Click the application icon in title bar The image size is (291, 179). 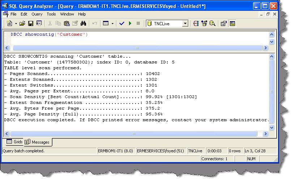pyautogui.click(x=5, y=6)
